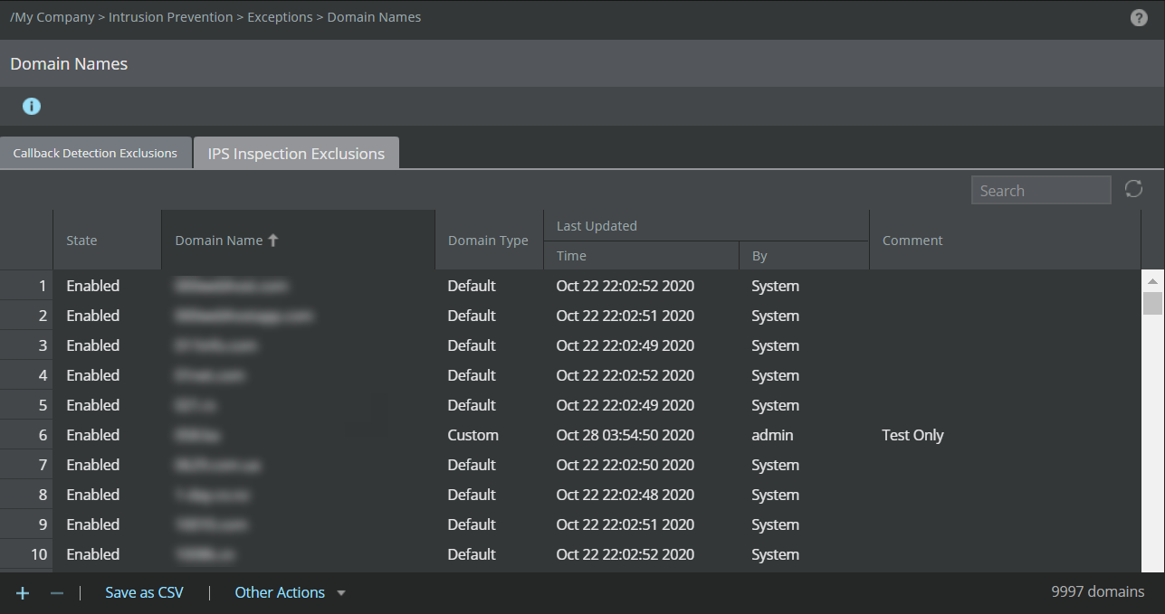1165x614 pixels.
Task: Click the By column header
Action: 804,256
